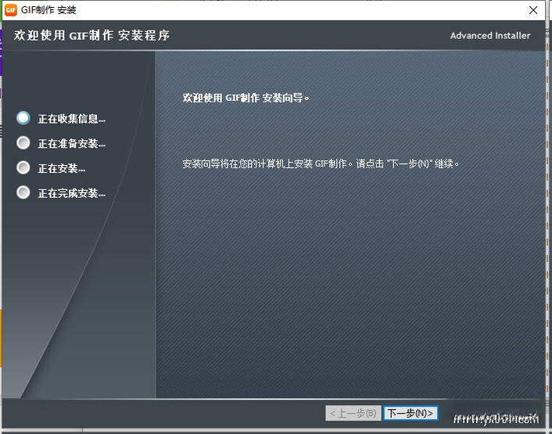Click the 正在收集信息... step label

click(x=72, y=119)
